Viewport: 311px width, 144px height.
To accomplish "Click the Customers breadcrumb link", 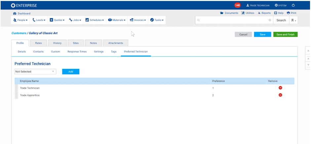I will tap(19, 33).
